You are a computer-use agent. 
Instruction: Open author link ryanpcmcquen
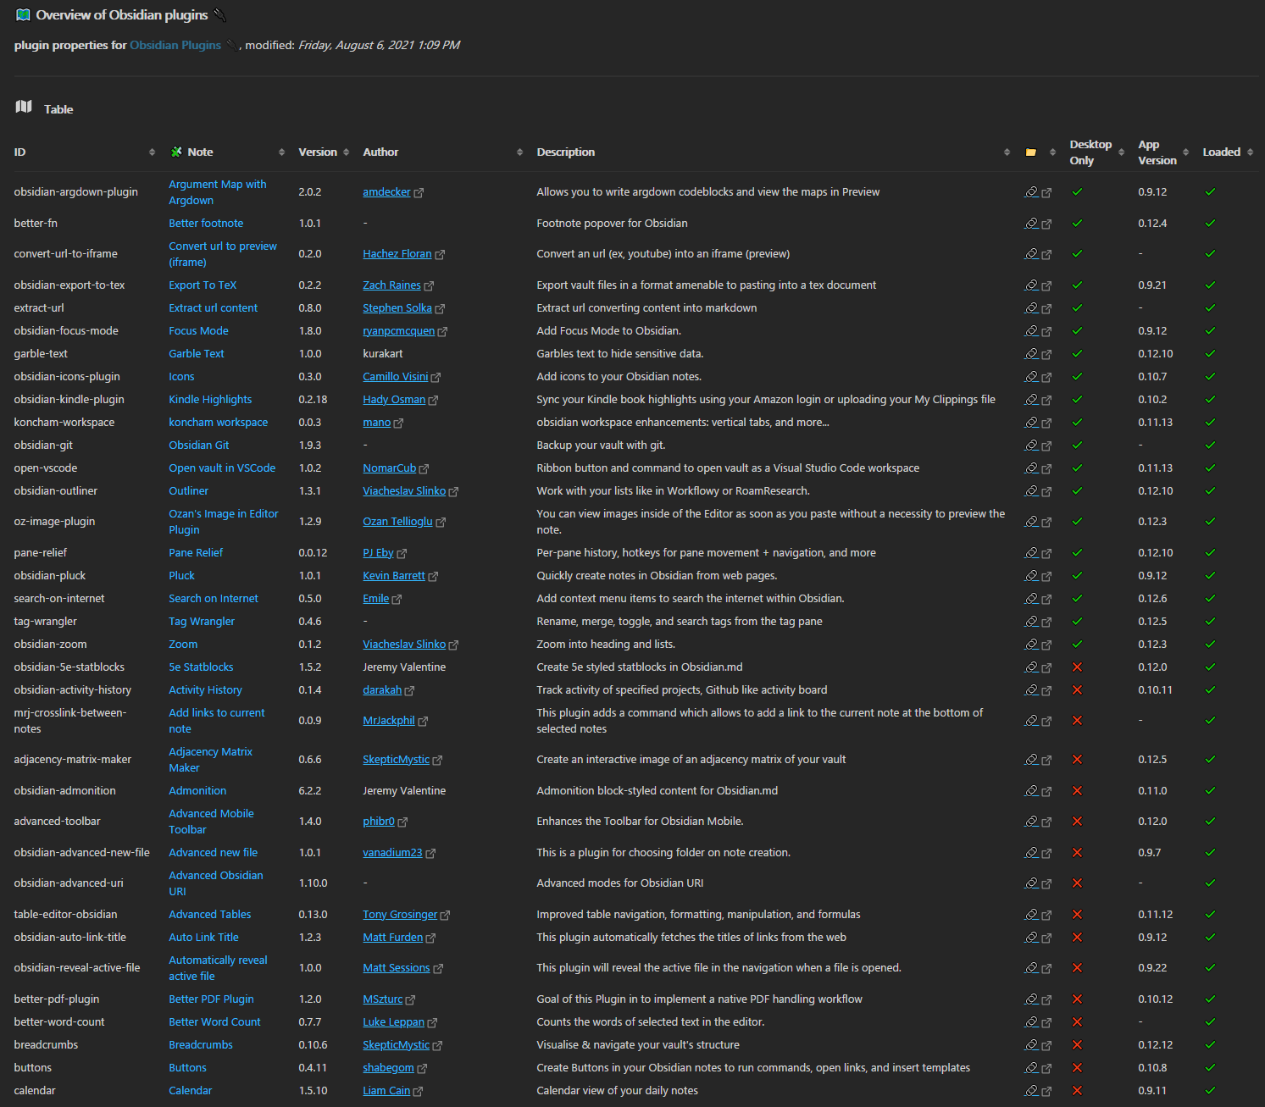[x=398, y=331]
